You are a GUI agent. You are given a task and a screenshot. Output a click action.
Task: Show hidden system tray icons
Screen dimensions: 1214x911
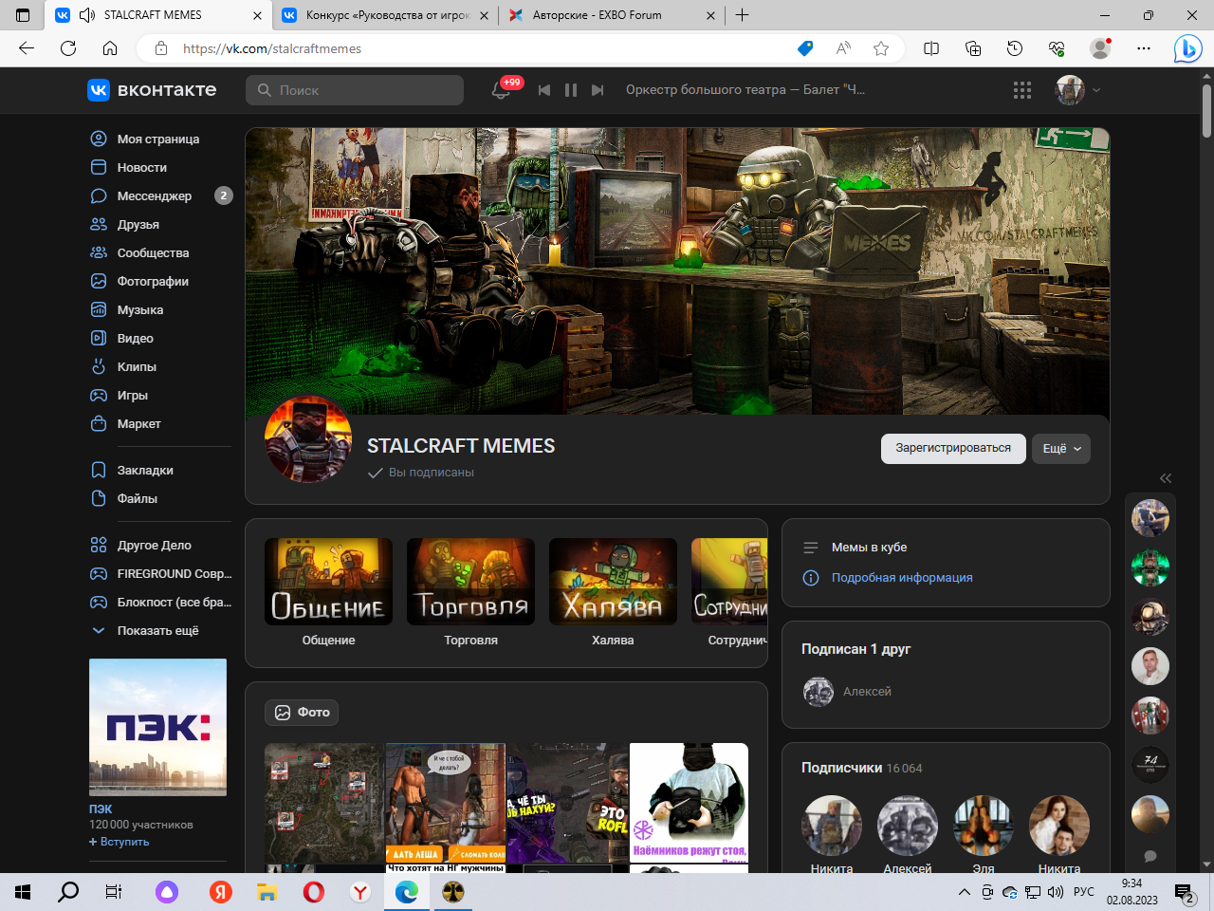tap(965, 892)
